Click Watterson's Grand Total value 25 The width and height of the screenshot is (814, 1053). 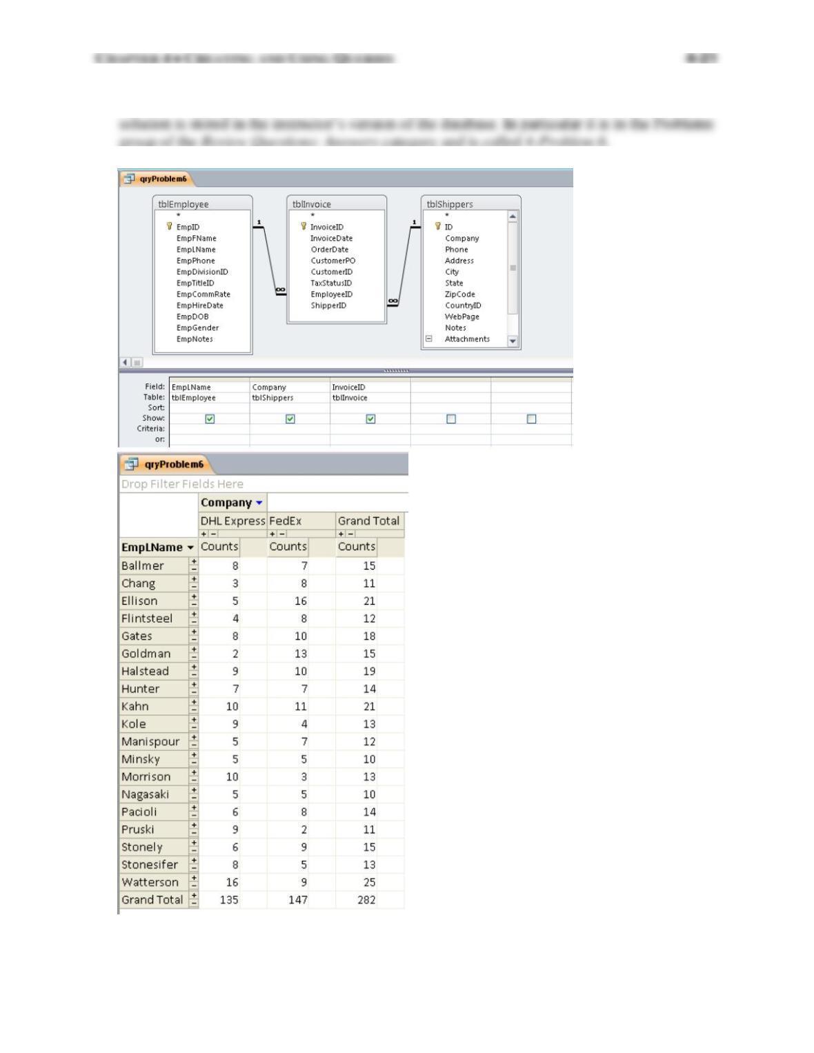369,882
